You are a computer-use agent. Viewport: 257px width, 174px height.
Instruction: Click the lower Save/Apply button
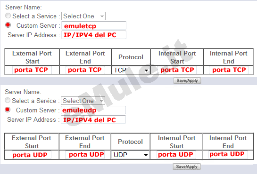click(x=187, y=166)
